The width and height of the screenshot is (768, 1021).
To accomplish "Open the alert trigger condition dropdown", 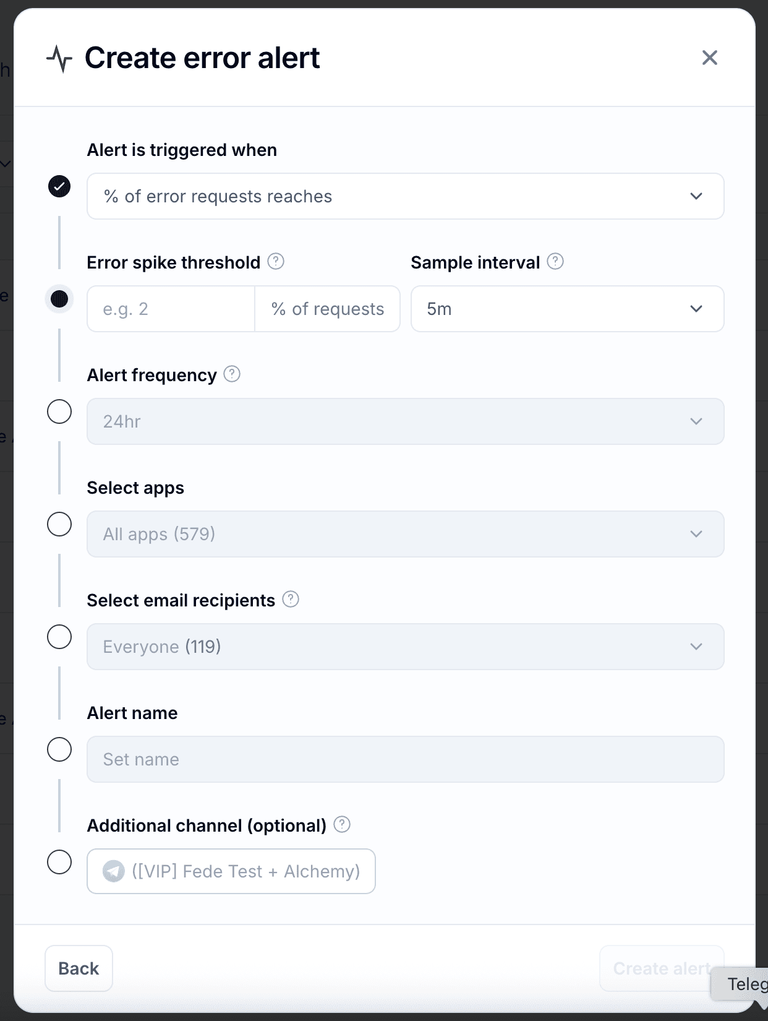I will pos(405,196).
